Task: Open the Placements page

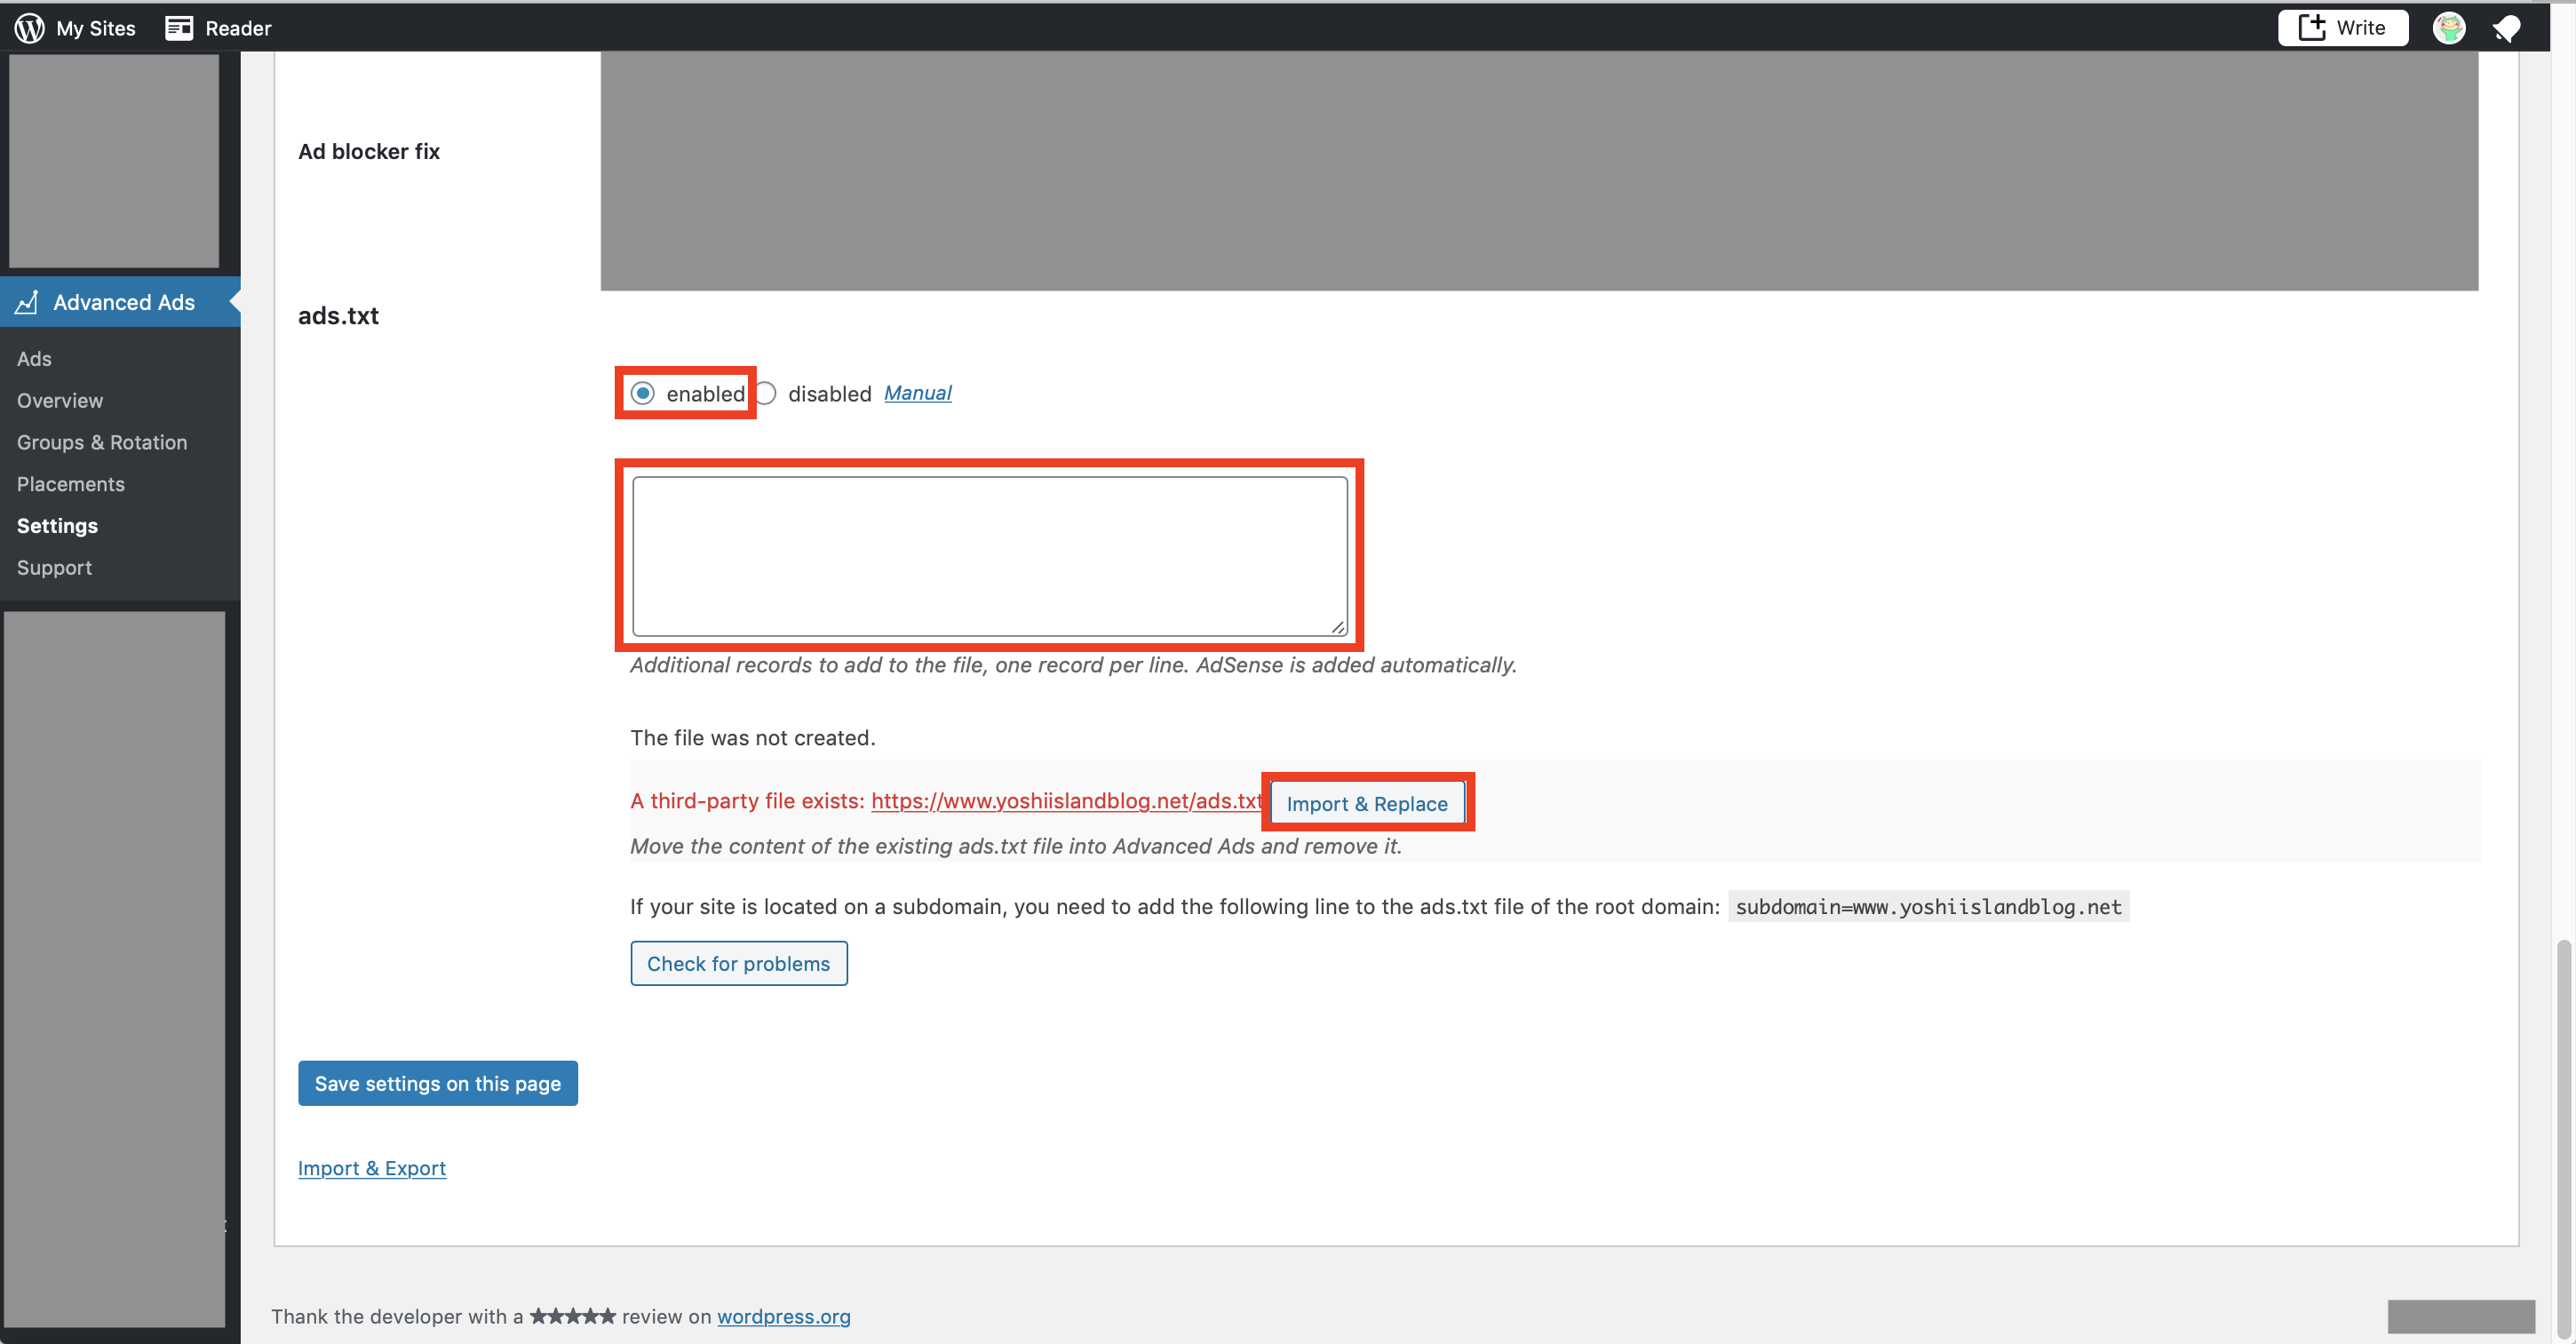Action: pos(71,484)
